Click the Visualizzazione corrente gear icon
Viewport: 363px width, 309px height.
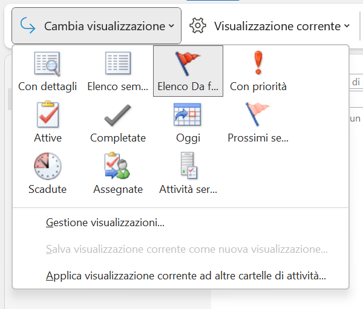click(197, 25)
